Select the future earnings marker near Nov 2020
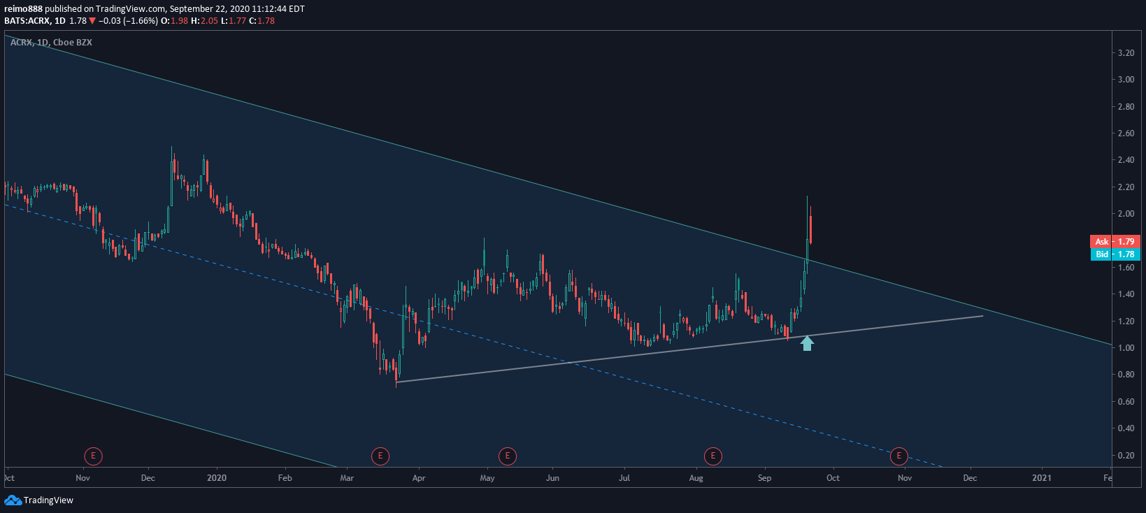The image size is (1146, 513). 898,456
